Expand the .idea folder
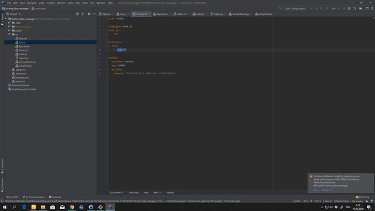 [x=9, y=23]
